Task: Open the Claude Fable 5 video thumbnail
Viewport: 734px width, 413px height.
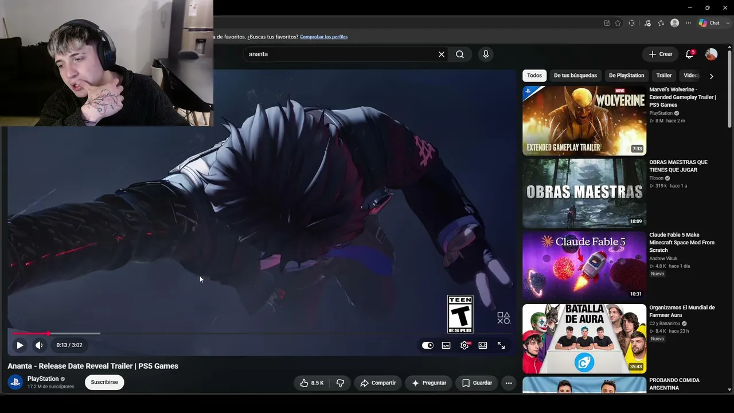Action: [x=584, y=266]
